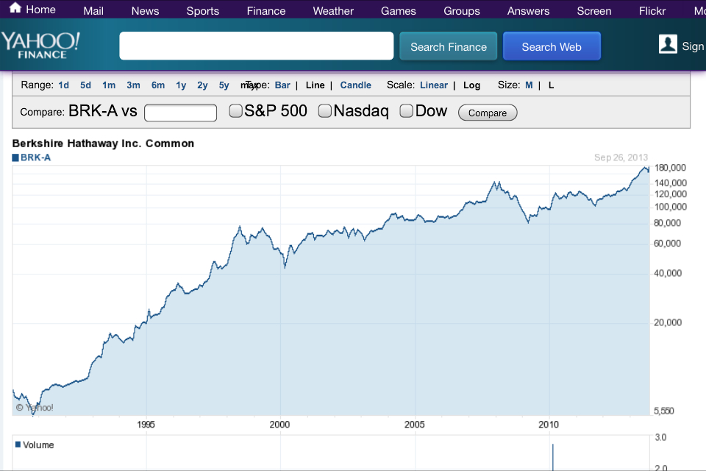
Task: Open Answers in the top bar
Action: 528,11
